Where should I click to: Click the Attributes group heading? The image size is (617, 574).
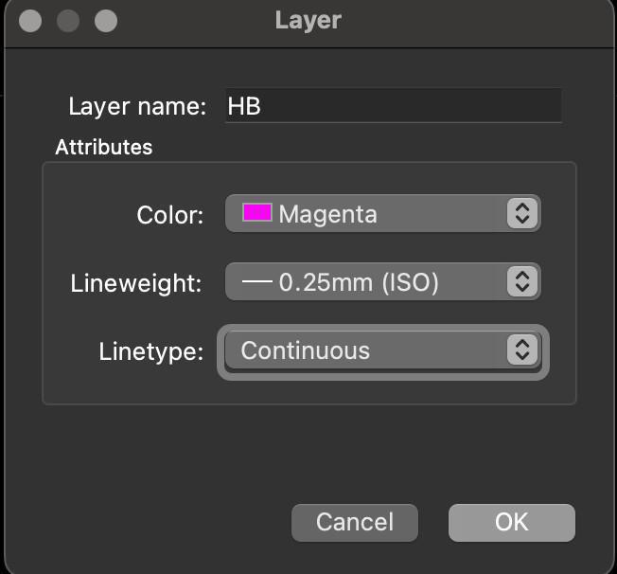tap(104, 147)
